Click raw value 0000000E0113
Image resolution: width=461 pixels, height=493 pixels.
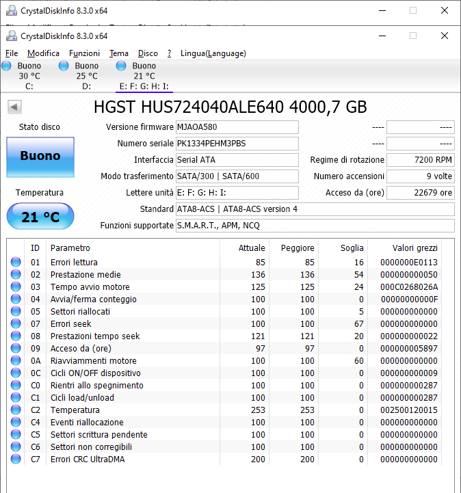409,262
